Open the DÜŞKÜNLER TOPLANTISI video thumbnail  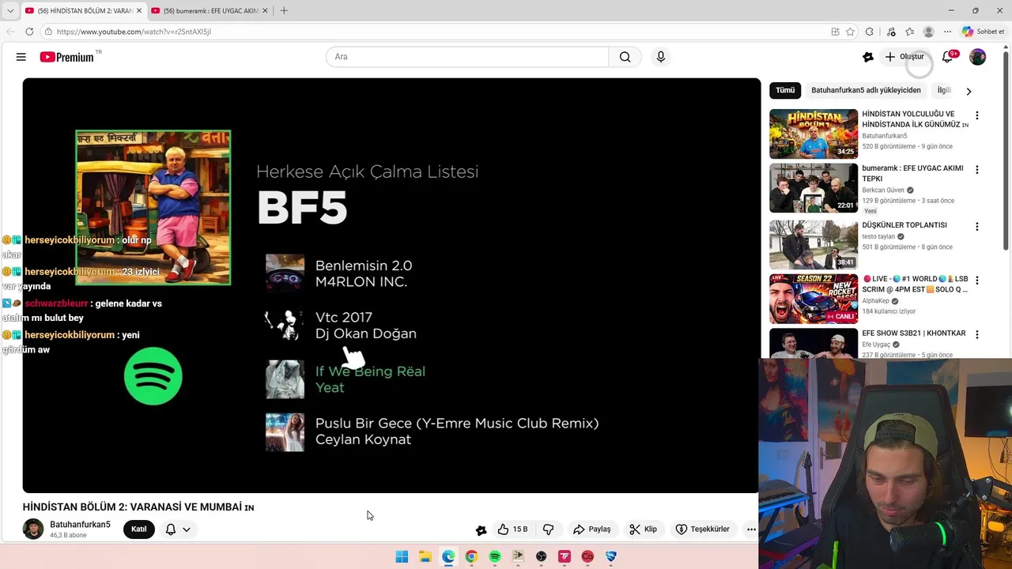[x=814, y=244]
